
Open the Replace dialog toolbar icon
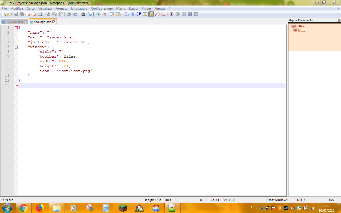pos(90,14)
